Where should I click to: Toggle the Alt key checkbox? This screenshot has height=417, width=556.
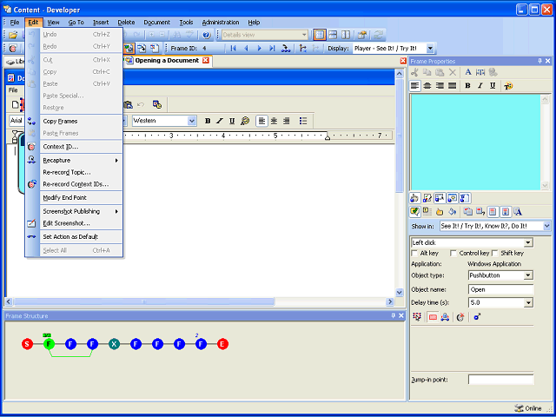coord(414,253)
